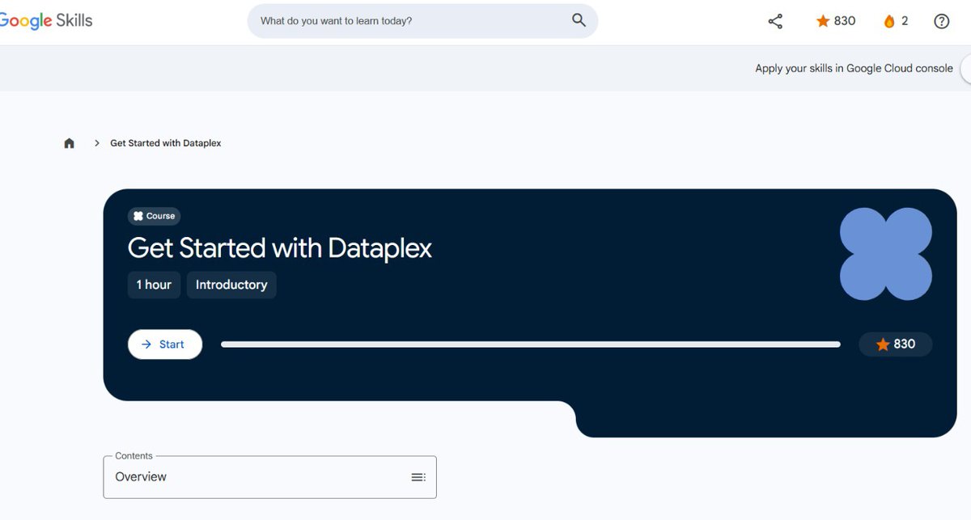
Task: Go home via the breadcrumb house icon
Action: pos(70,143)
